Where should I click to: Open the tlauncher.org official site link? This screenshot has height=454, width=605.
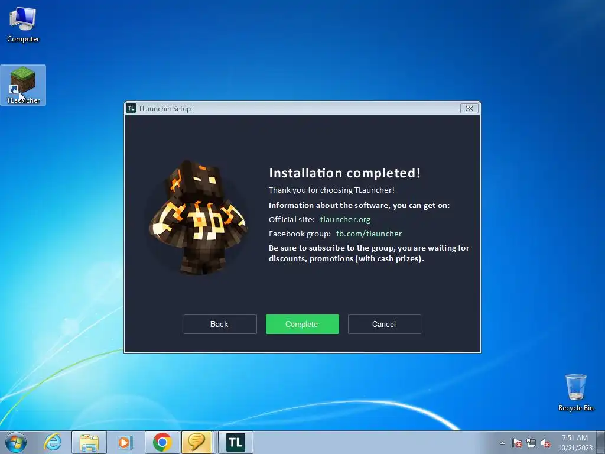coord(345,219)
